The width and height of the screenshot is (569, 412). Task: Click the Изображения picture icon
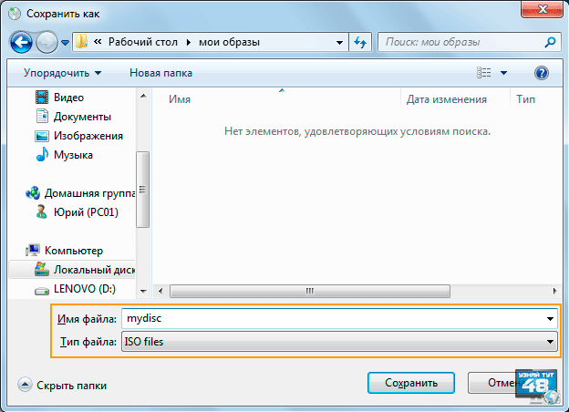[42, 136]
